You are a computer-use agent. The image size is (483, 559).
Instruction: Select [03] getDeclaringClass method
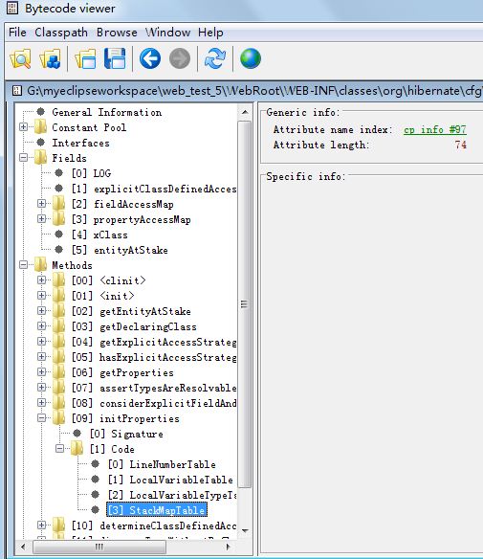pos(134,327)
